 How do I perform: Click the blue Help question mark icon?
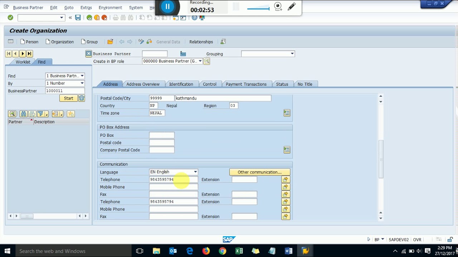pos(194,17)
